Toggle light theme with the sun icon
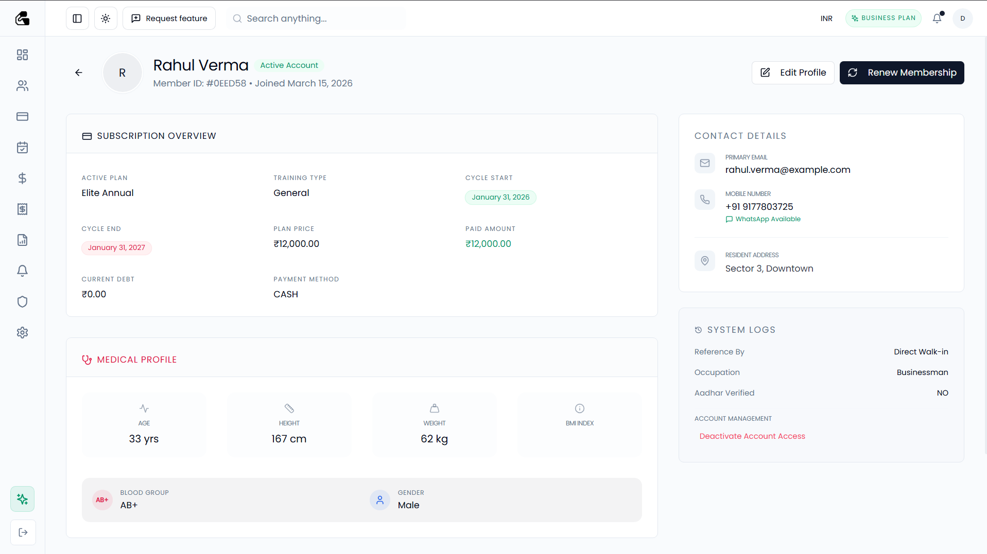Viewport: 987px width, 554px height. tap(105, 18)
